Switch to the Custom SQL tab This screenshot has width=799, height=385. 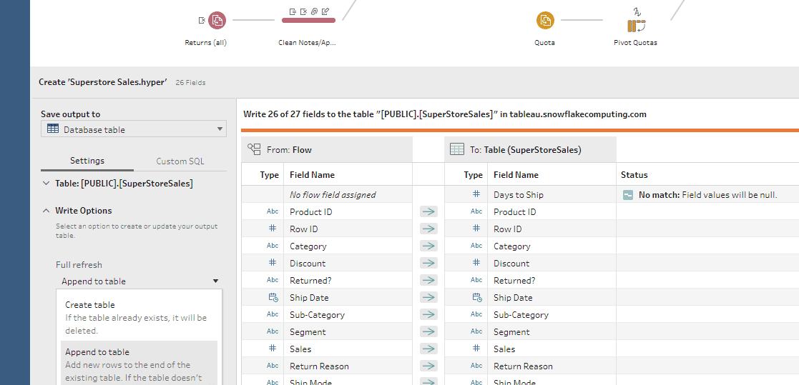click(180, 161)
